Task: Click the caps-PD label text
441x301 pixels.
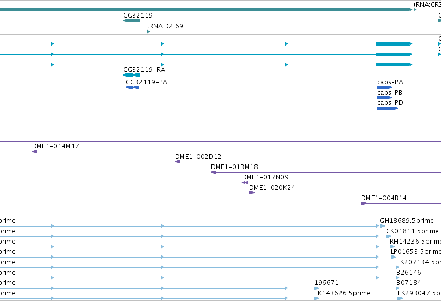Action: [x=390, y=103]
